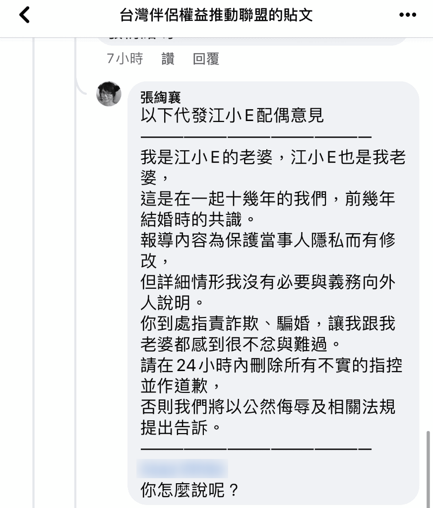
Task: Click the lower dashed separator above the mention
Action: [256, 448]
